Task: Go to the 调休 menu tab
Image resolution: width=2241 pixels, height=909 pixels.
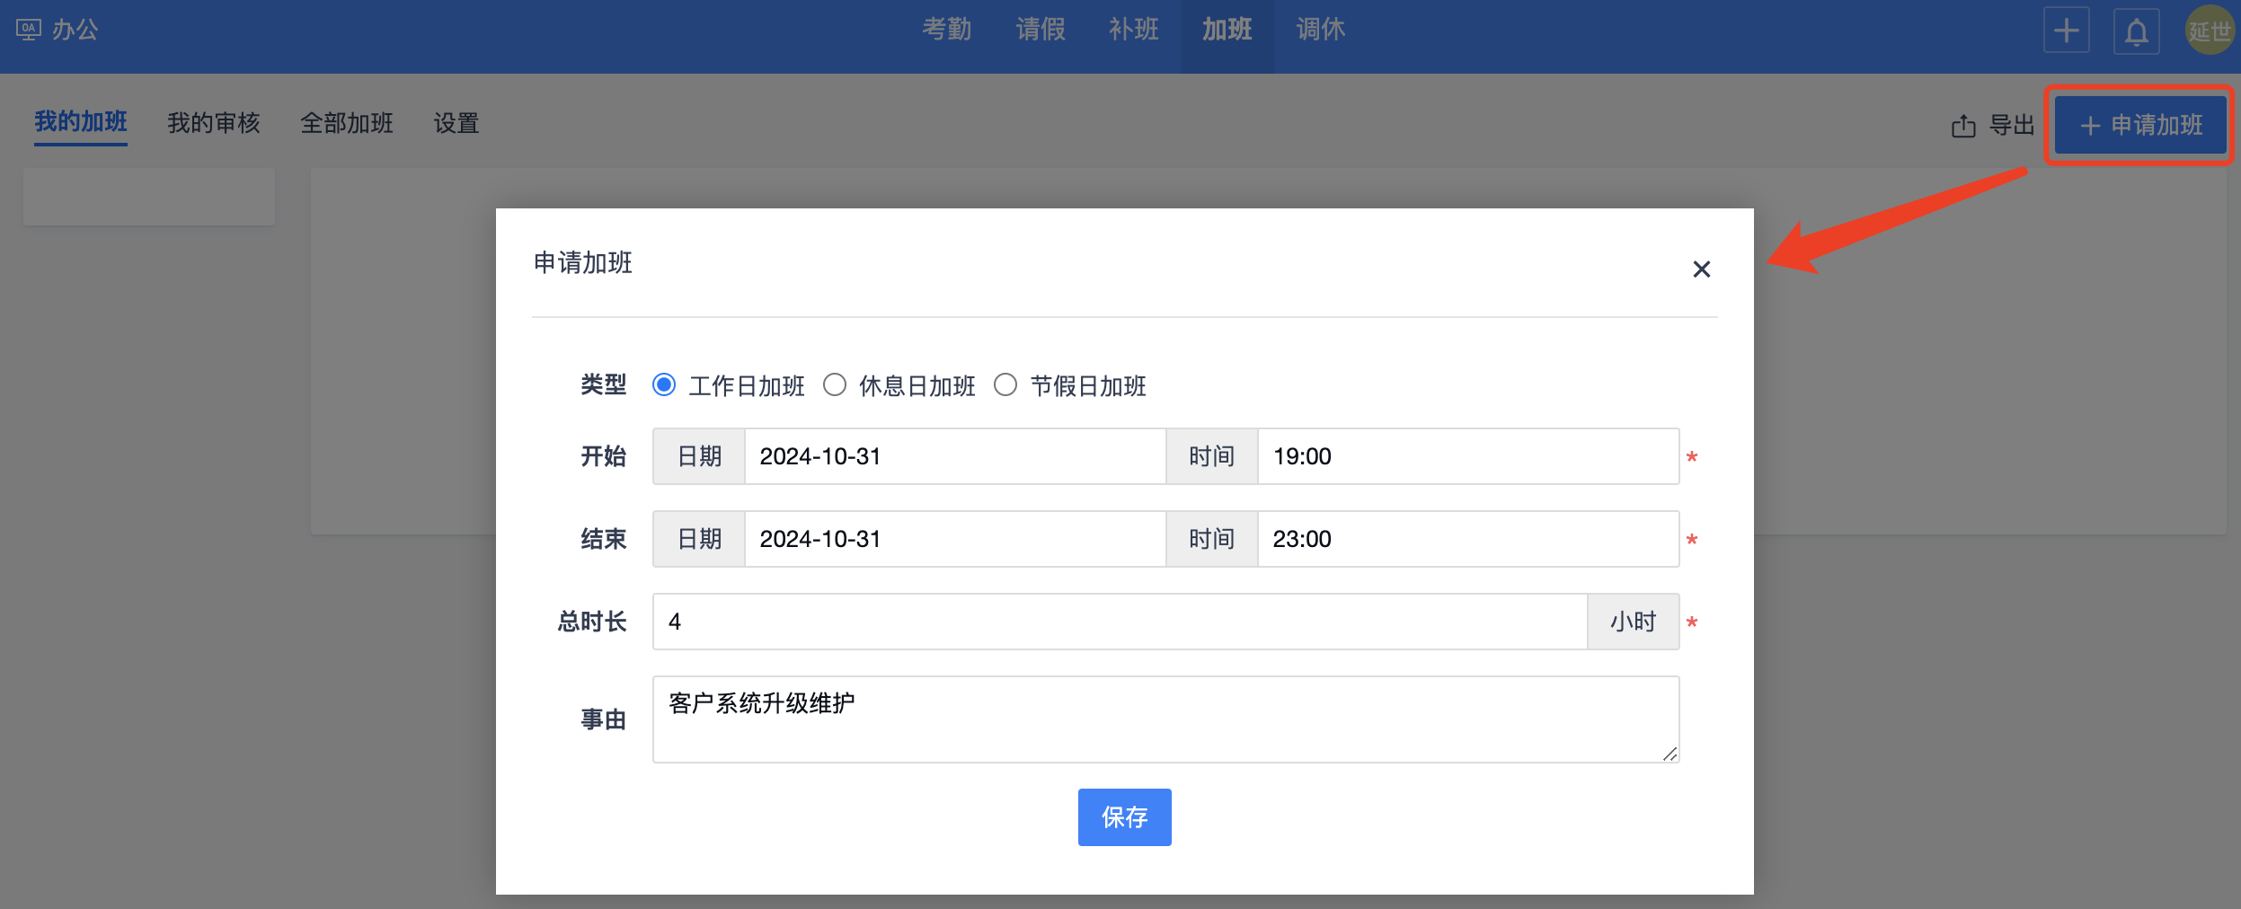Action: click(1321, 30)
